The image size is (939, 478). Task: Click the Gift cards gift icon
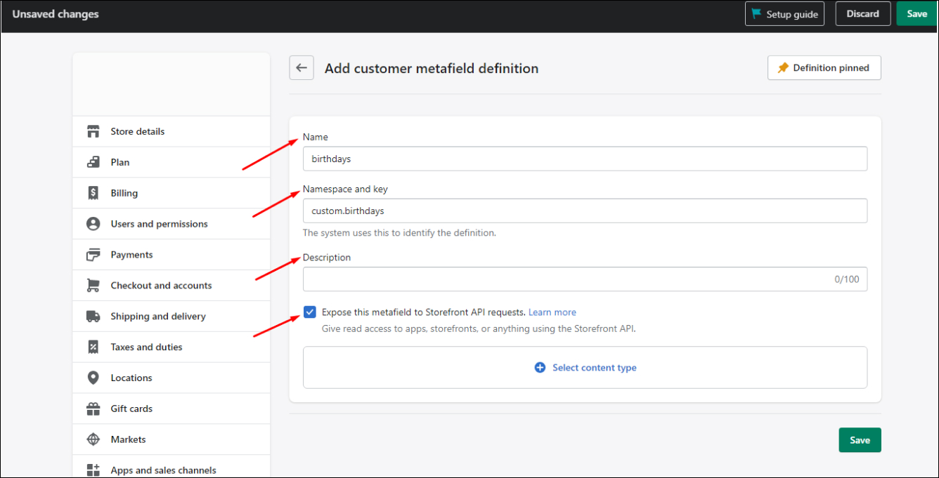point(93,409)
